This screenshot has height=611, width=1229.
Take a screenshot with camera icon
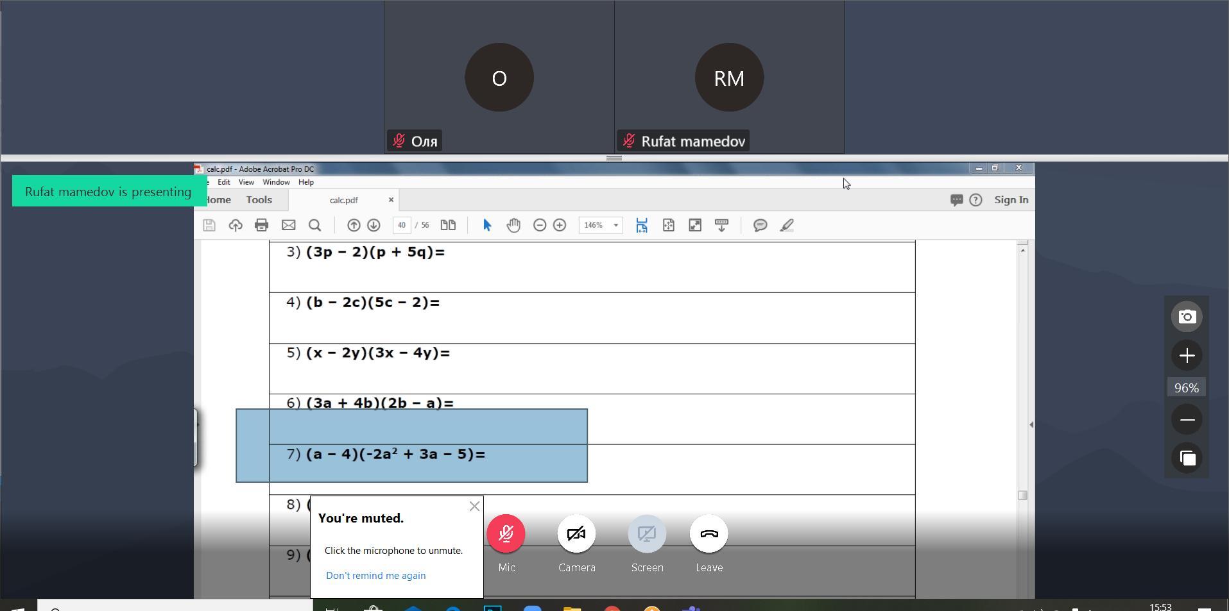click(1187, 317)
